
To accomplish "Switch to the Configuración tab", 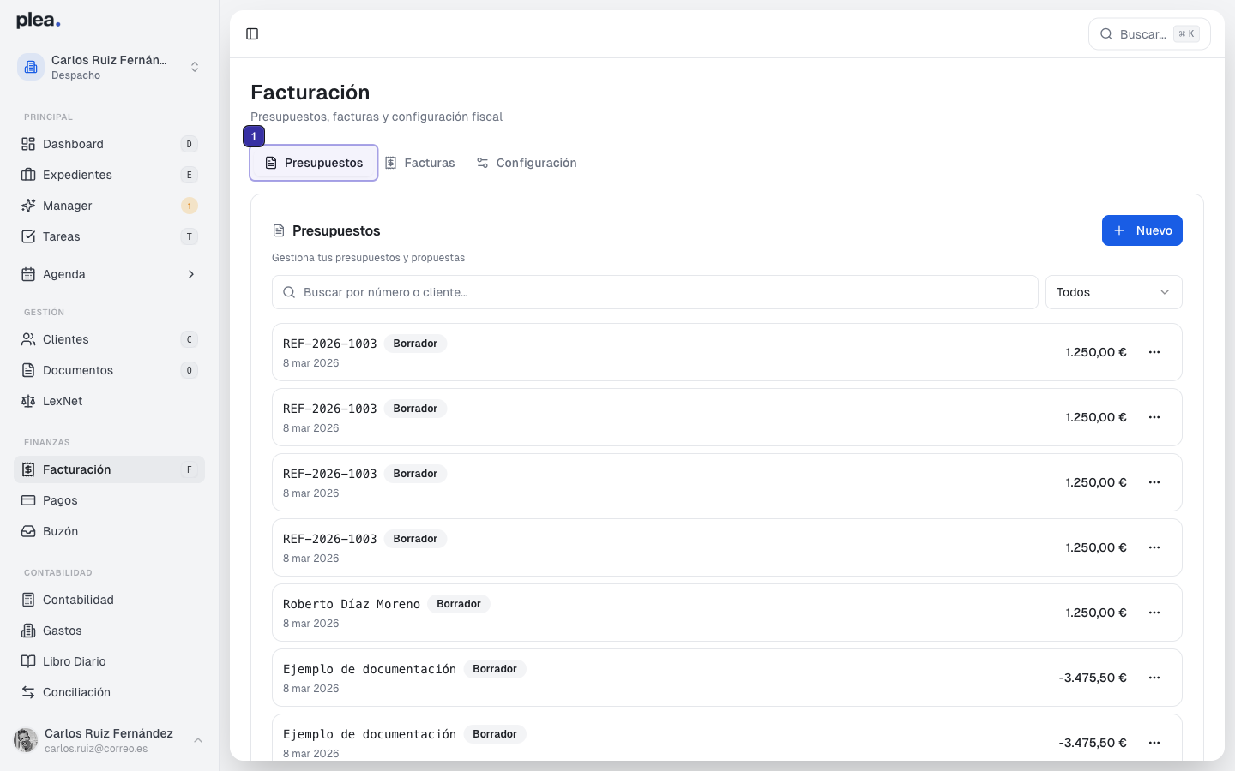I will [x=527, y=163].
